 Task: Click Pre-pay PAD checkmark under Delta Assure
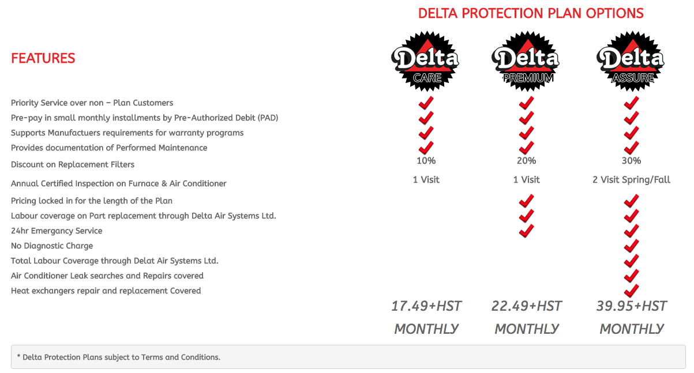click(631, 118)
